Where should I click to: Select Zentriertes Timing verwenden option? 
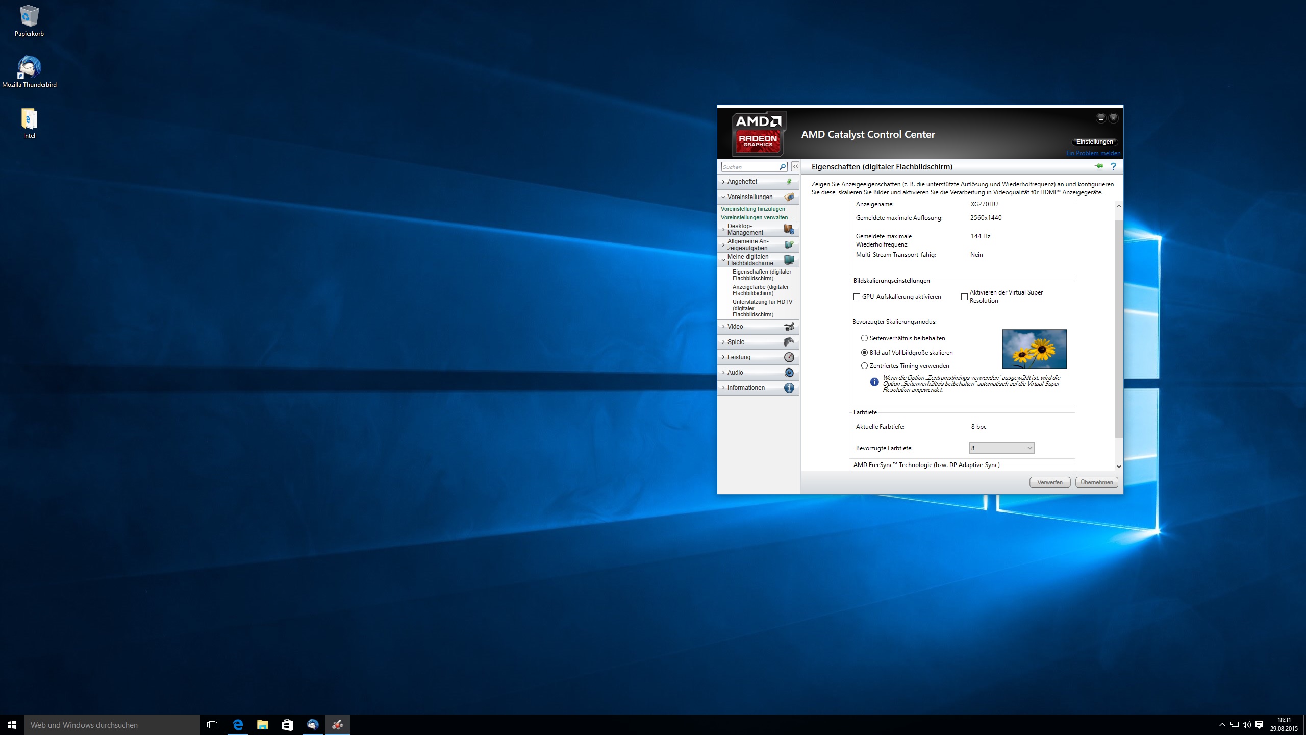[864, 366]
